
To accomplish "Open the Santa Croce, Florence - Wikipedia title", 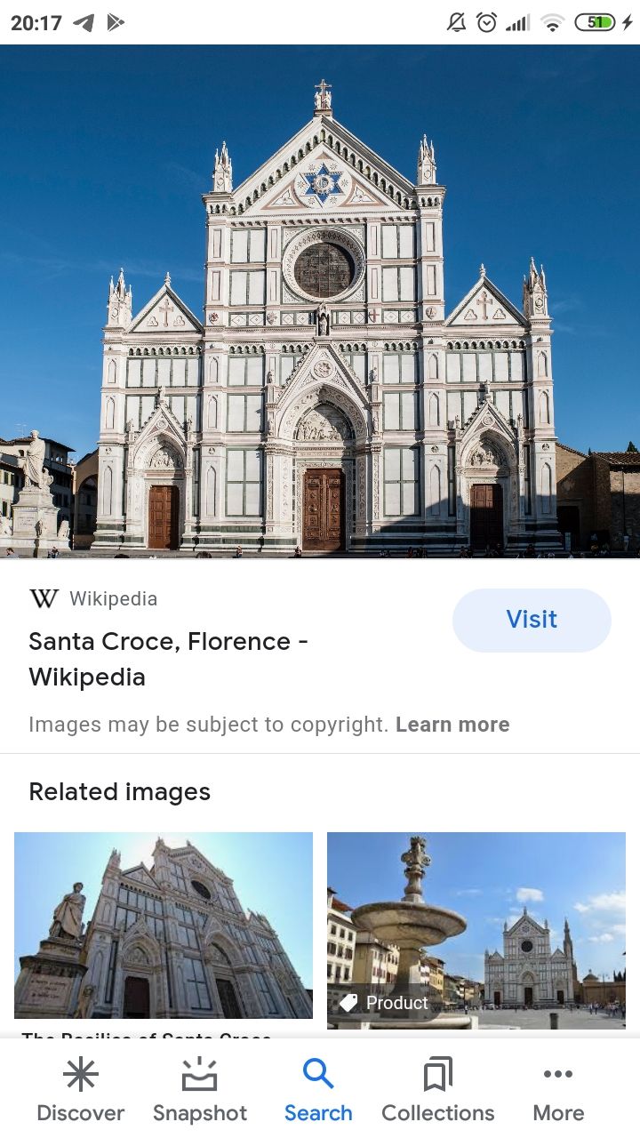I will (169, 659).
